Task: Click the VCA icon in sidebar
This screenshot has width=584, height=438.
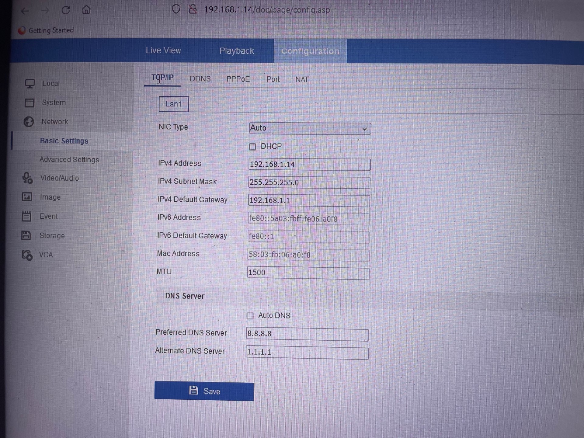Action: coord(27,255)
